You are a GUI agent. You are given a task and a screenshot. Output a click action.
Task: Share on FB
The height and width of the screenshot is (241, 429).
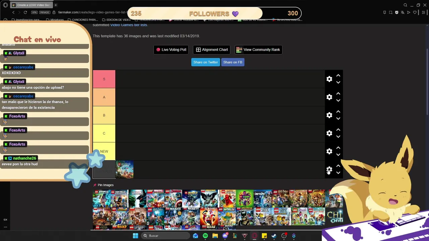click(233, 62)
